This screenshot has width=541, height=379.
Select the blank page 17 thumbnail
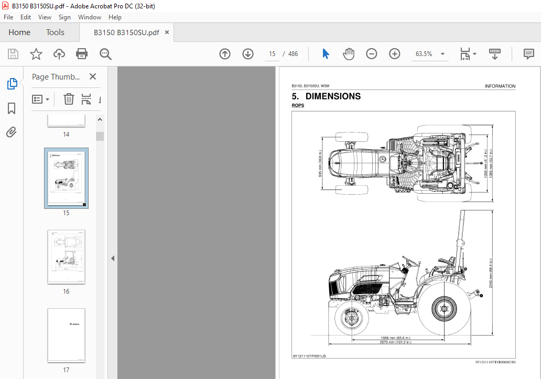click(66, 335)
